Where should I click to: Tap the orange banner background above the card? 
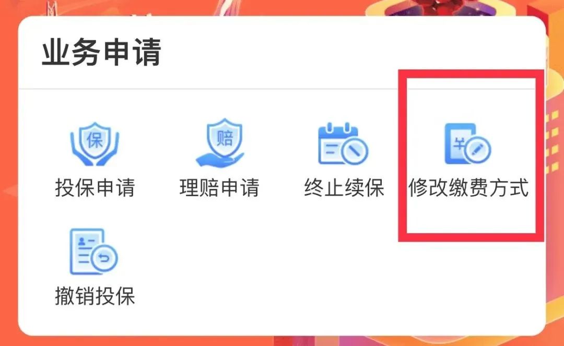[x=282, y=7]
